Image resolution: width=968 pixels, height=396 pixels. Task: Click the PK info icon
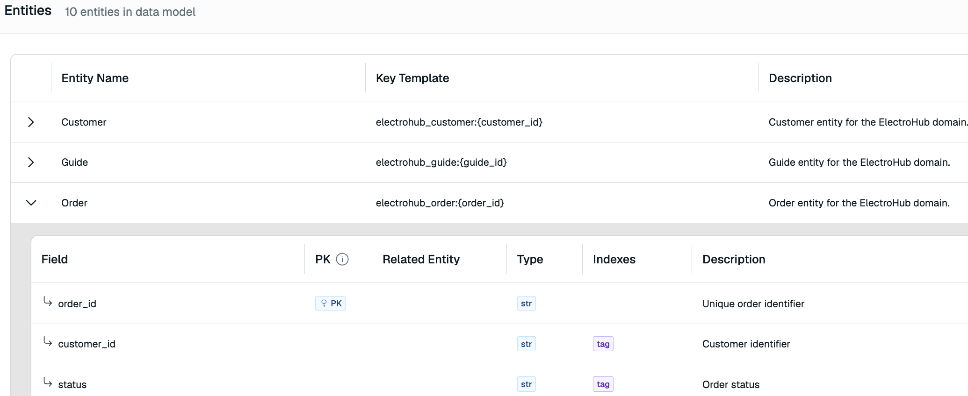coord(342,259)
